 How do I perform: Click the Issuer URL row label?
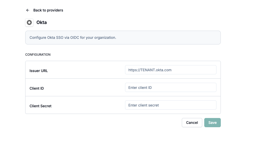pyautogui.click(x=38, y=71)
